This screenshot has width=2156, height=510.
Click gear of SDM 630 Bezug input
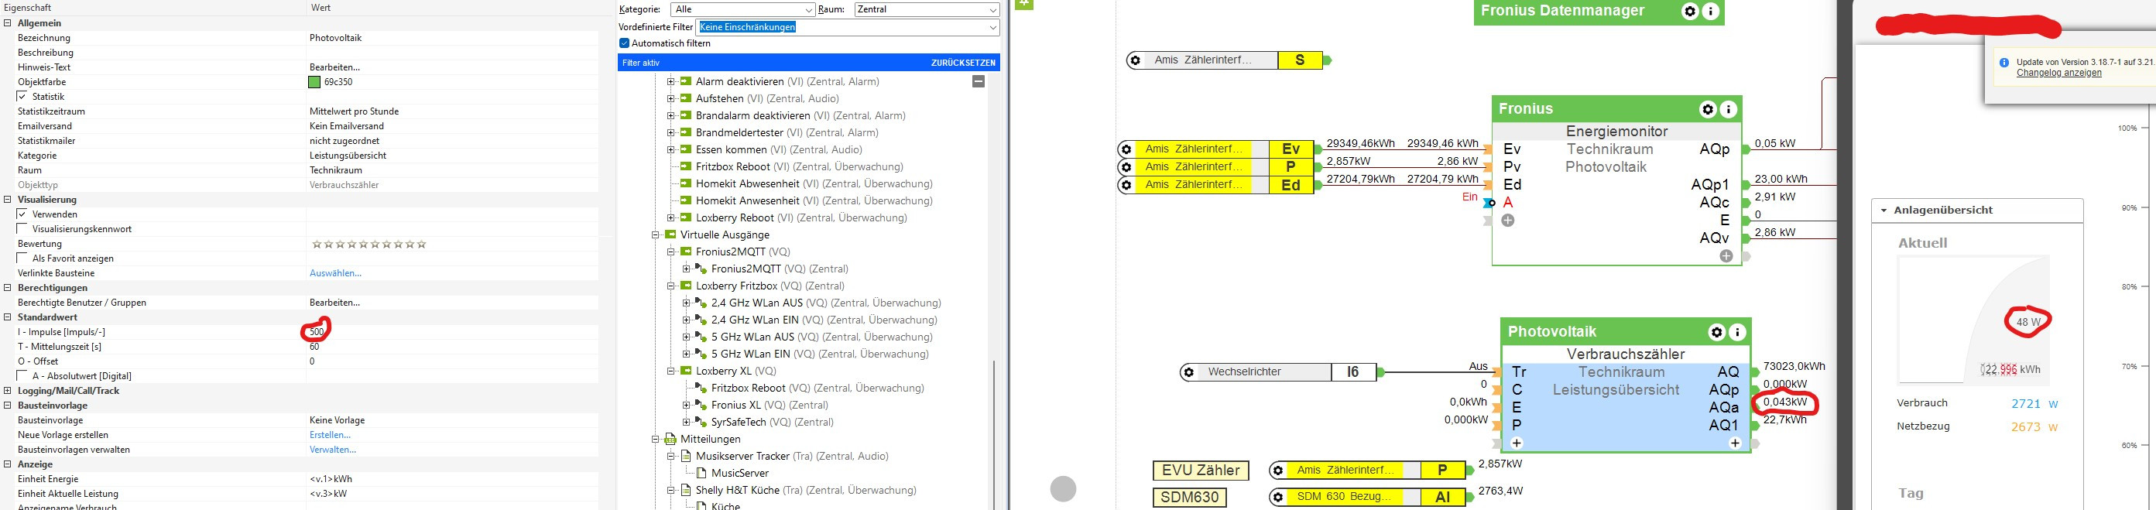coord(1278,498)
